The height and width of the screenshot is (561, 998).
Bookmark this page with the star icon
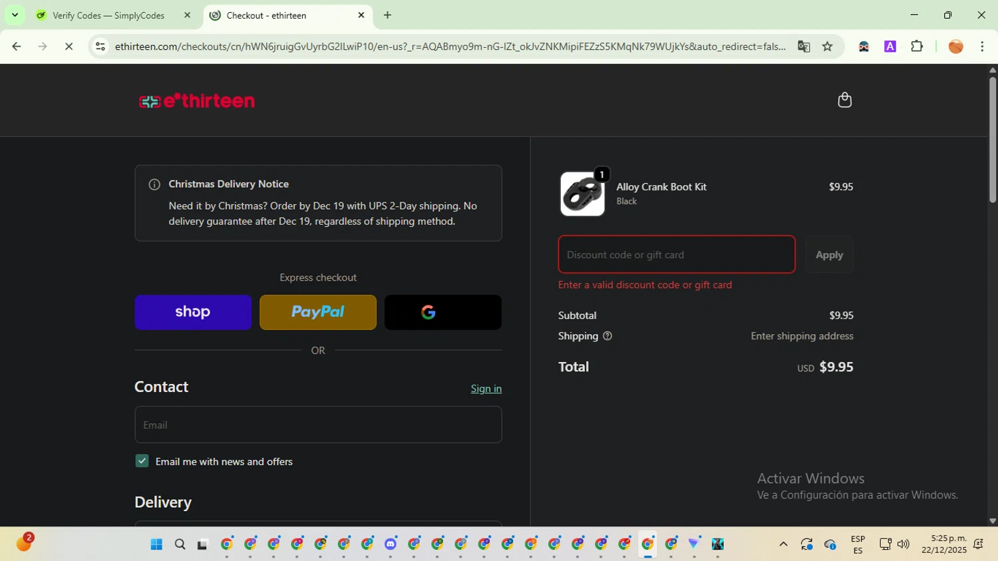827,47
